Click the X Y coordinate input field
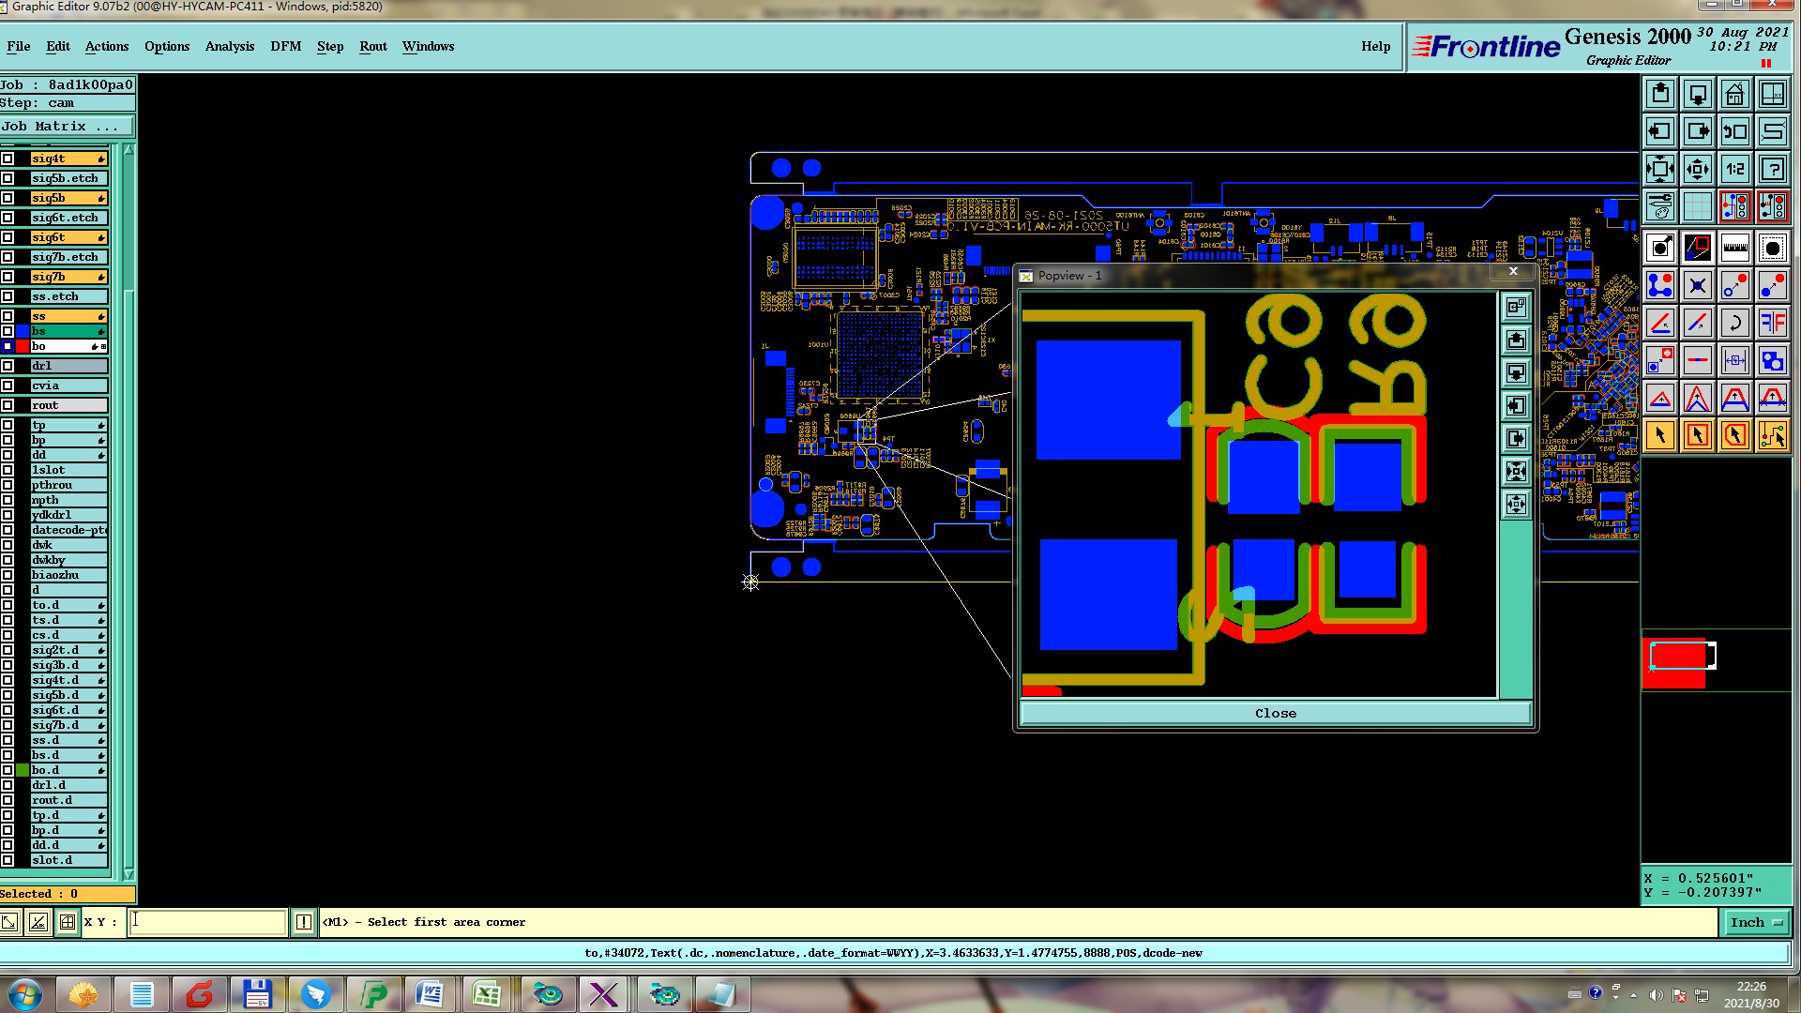Image resolution: width=1801 pixels, height=1013 pixels. pos(206,922)
